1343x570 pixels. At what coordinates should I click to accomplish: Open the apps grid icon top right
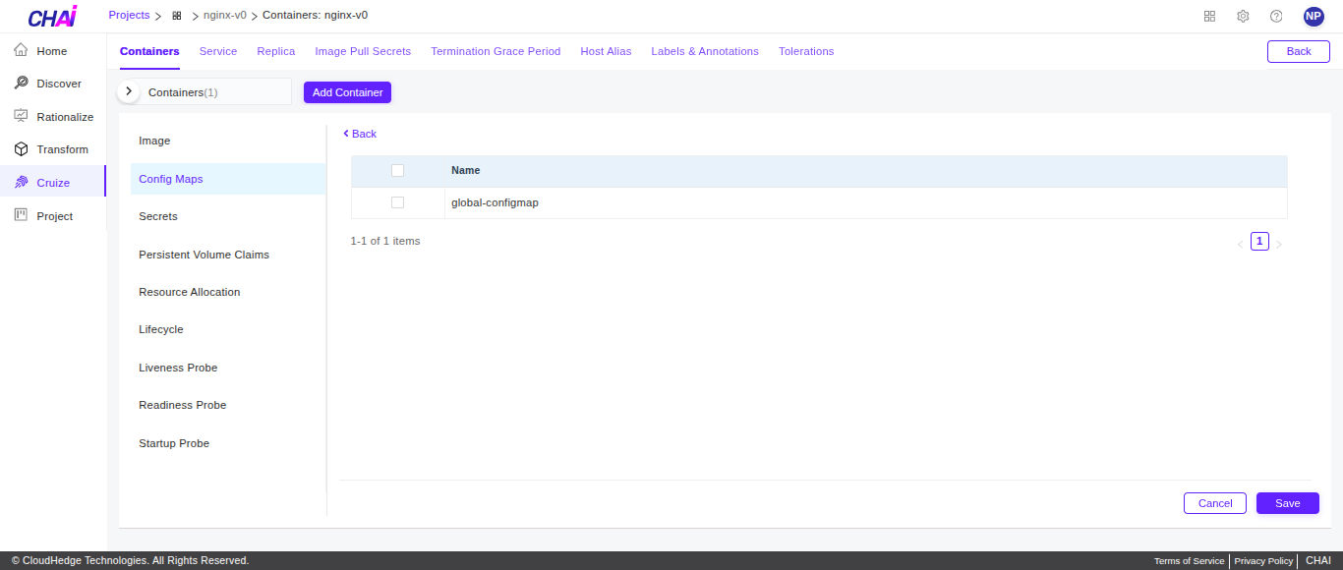tap(1209, 16)
